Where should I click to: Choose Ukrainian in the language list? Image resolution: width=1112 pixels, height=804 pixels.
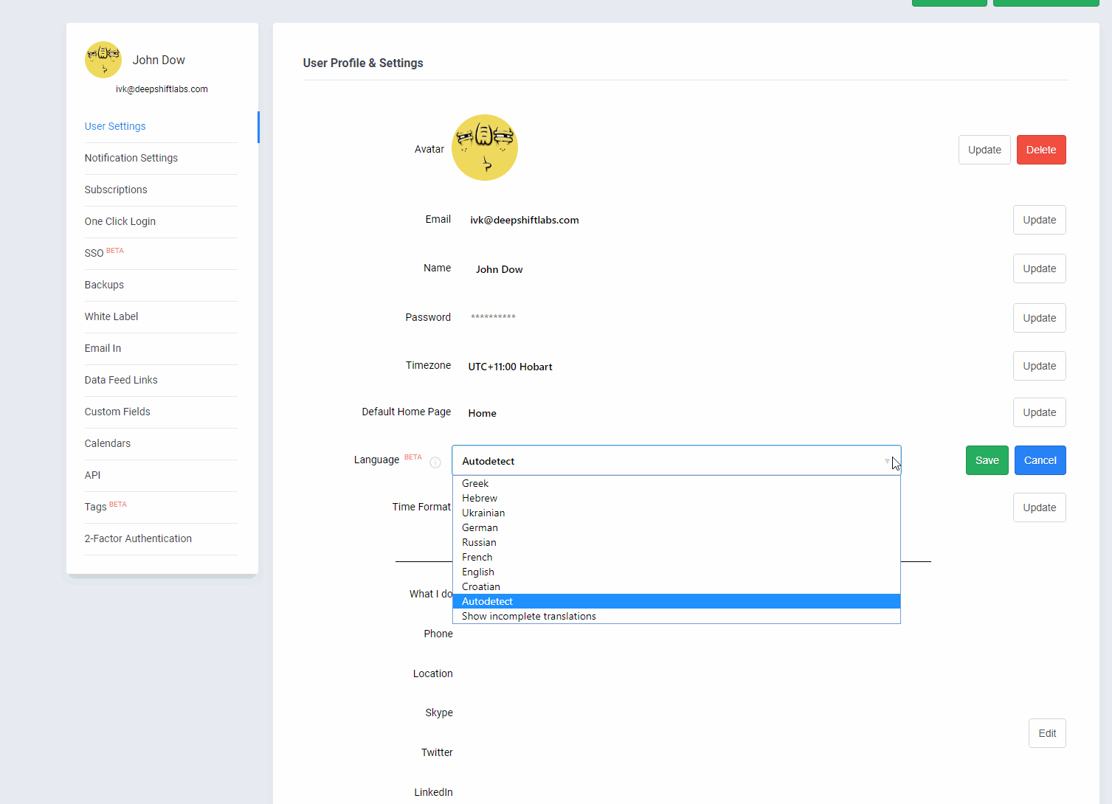pos(483,513)
